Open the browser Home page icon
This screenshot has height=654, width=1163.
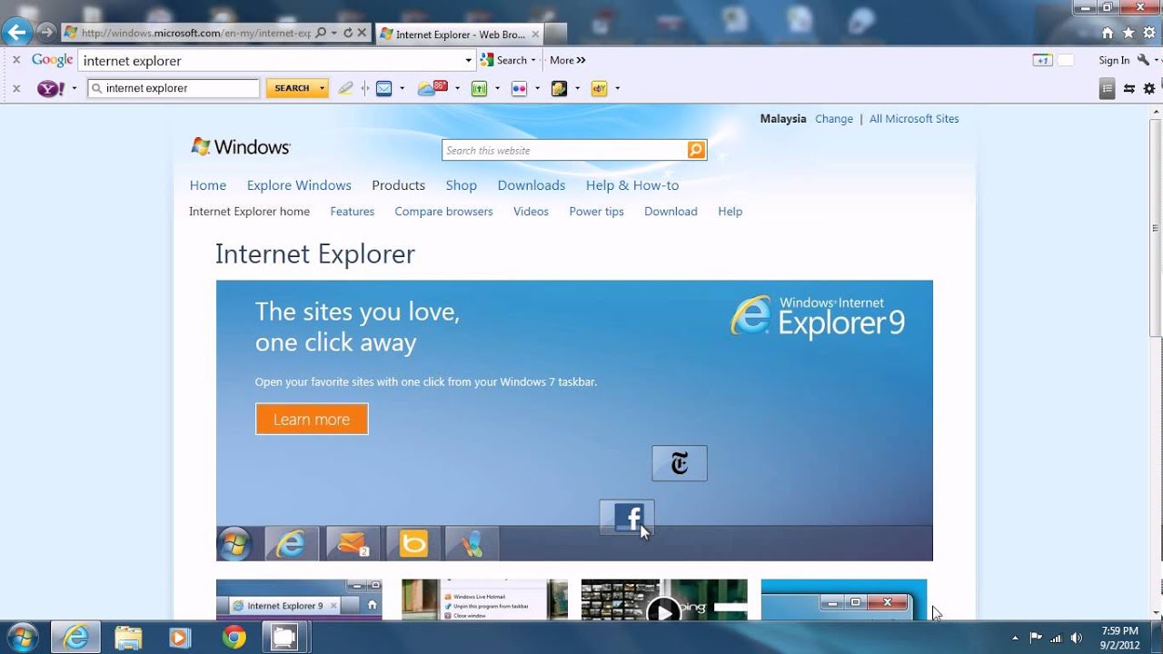[1107, 33]
